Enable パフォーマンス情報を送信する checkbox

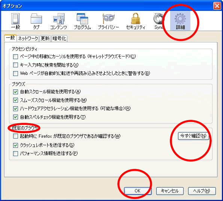15,153
